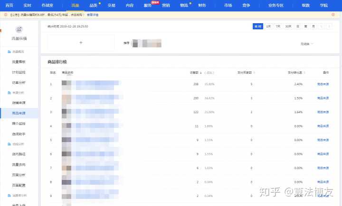Open 店铺来源 in the left sidebar
Screen dimensions: 342x206
(x=19, y=103)
